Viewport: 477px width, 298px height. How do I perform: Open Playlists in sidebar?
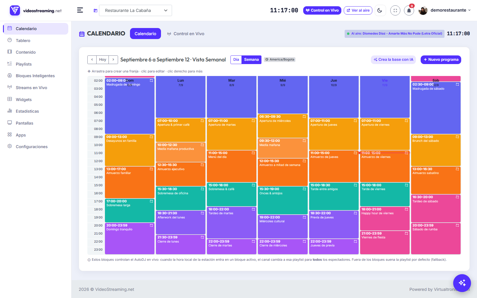35,64
